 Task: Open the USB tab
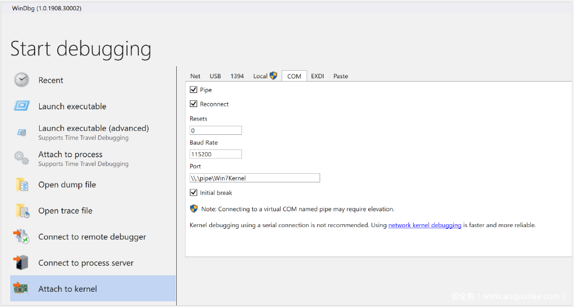[x=215, y=76]
